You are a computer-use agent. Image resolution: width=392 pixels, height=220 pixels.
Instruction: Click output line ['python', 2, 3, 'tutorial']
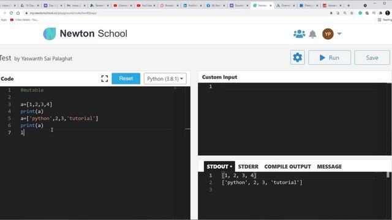pos(262,182)
